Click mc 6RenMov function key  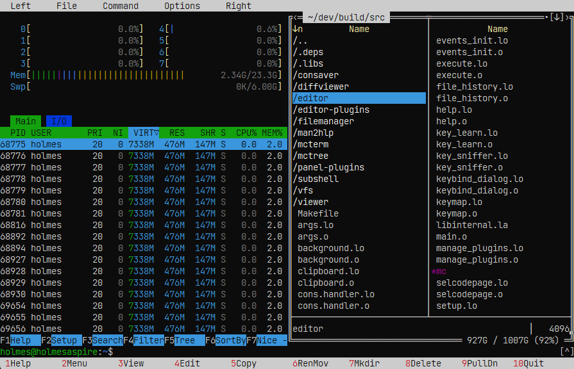310,363
